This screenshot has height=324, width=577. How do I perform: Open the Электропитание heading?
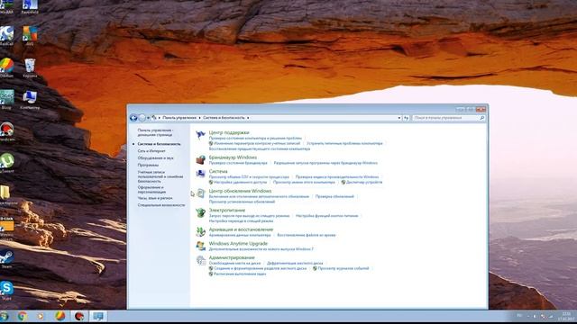coord(227,210)
